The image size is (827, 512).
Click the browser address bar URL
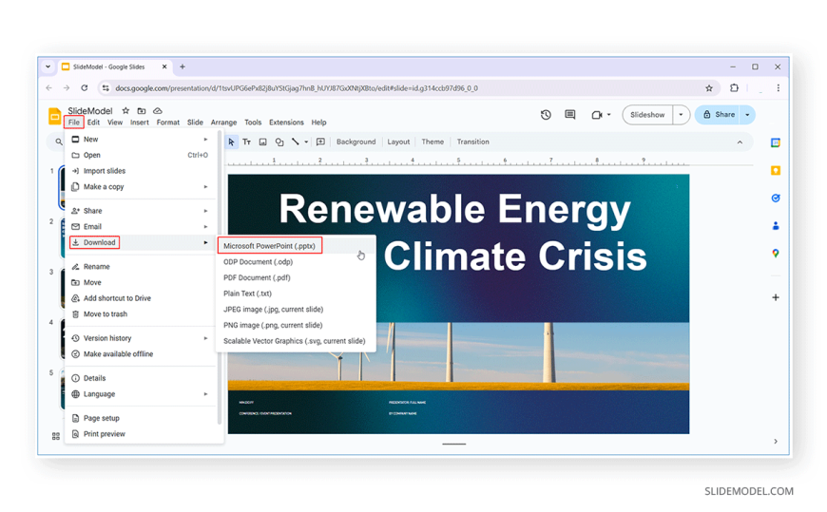pos(297,88)
